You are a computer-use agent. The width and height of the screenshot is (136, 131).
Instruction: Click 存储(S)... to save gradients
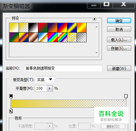click(x=119, y=48)
